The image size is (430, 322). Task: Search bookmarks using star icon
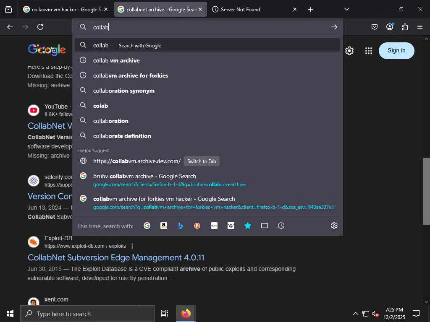click(248, 226)
